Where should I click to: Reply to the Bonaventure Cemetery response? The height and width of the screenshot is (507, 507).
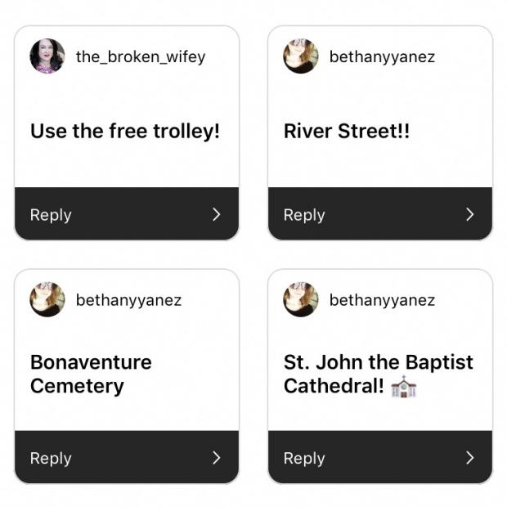(x=127, y=457)
